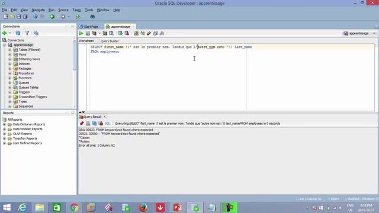Expand the Packages tree node
379x213 pixels.
10,69
